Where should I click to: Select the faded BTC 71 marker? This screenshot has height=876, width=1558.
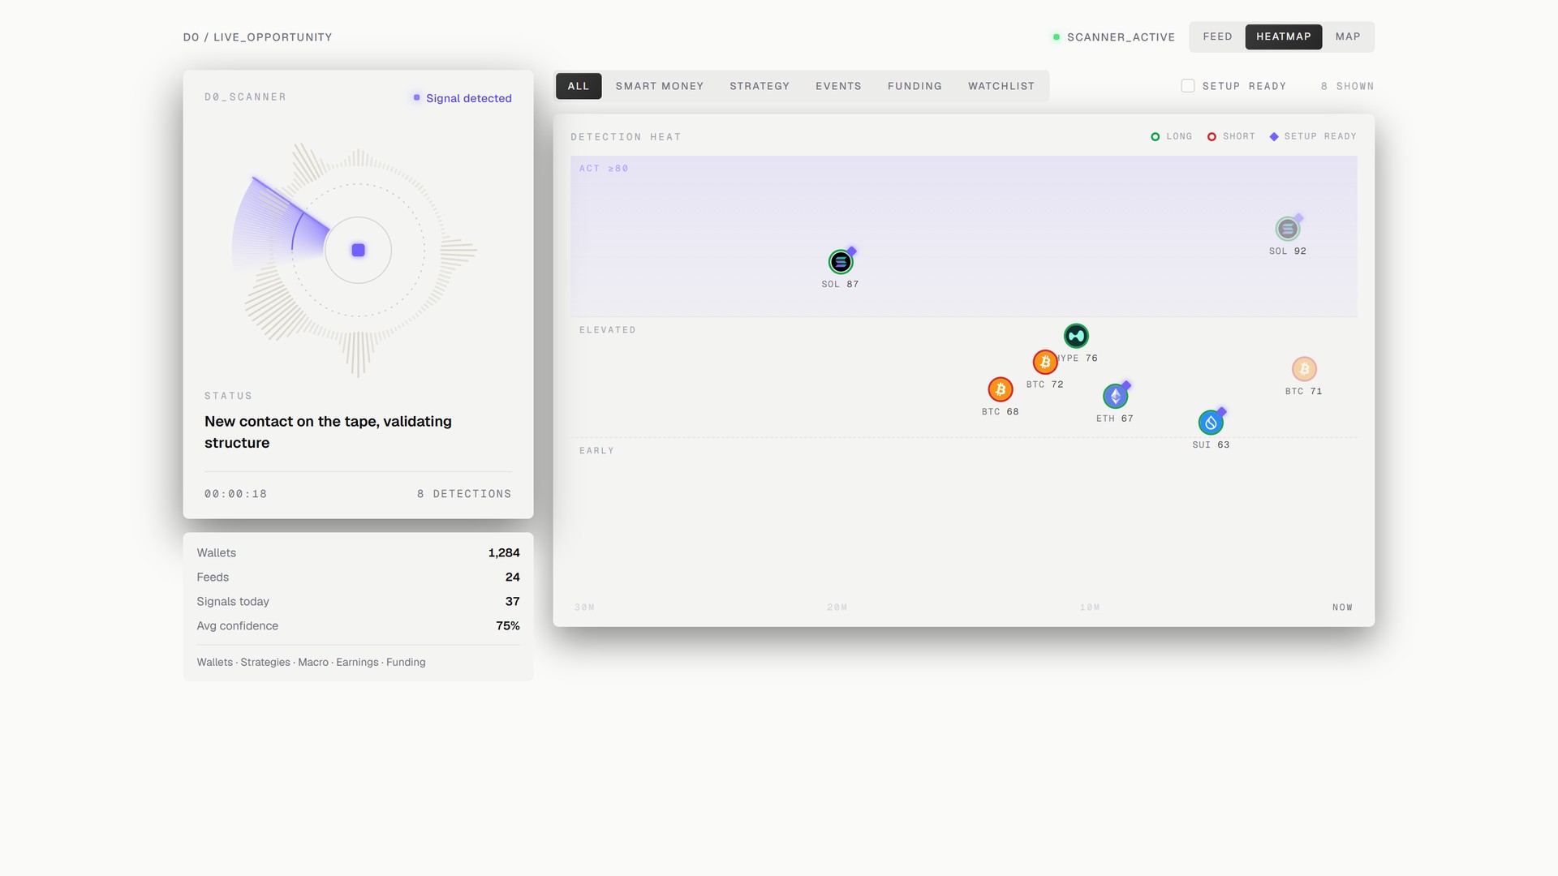point(1304,369)
